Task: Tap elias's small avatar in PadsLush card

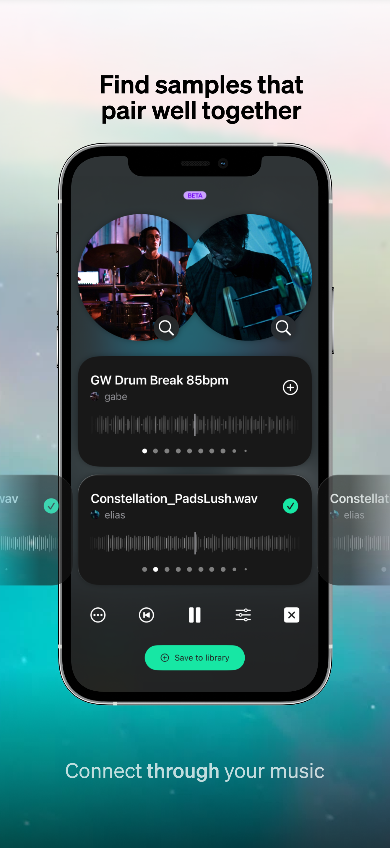Action: [x=95, y=514]
